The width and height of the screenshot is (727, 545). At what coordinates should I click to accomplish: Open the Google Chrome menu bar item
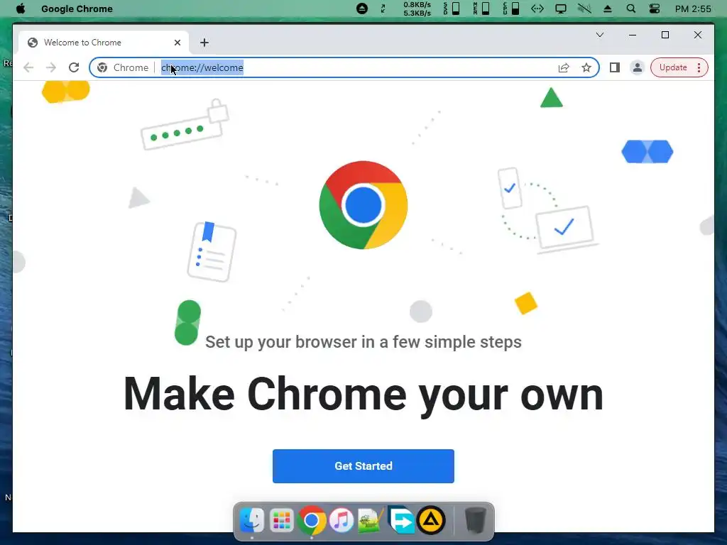[x=77, y=9]
